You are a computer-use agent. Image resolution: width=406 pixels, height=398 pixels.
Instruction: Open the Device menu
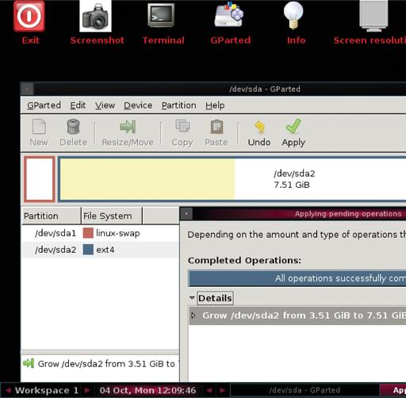(138, 105)
